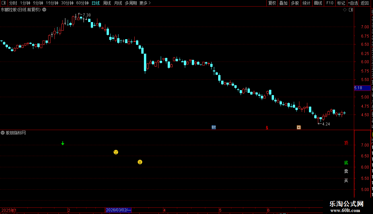Select the 60分钟 period tab
373x214 pixels.
coord(83,3)
